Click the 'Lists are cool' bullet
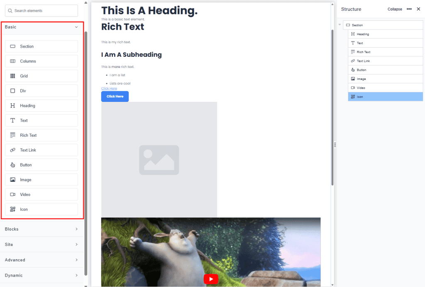The image size is (425, 287). [x=120, y=84]
